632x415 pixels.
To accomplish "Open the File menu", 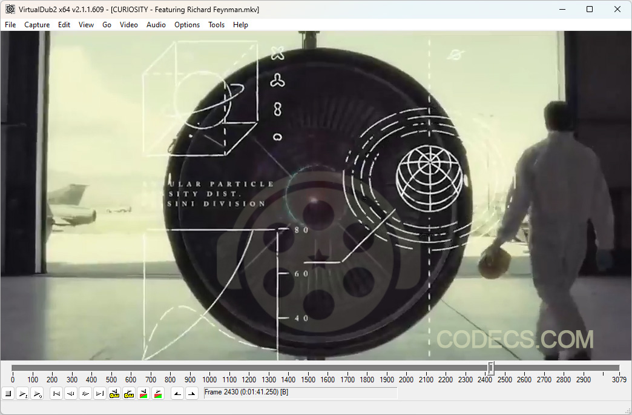I will point(10,25).
